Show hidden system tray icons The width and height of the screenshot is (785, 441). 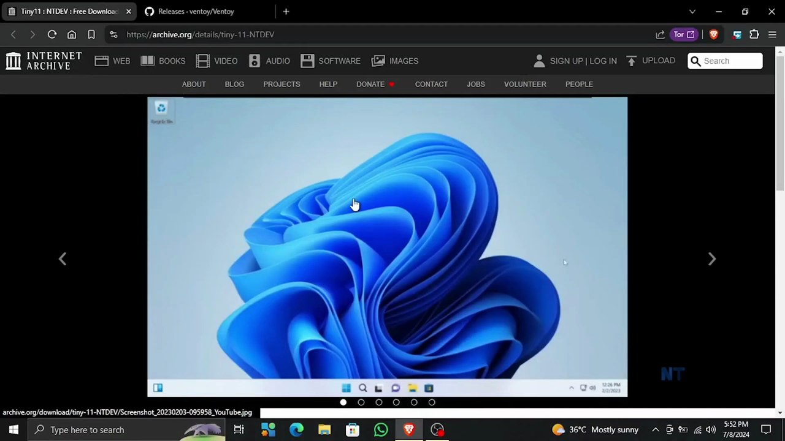pyautogui.click(x=655, y=429)
